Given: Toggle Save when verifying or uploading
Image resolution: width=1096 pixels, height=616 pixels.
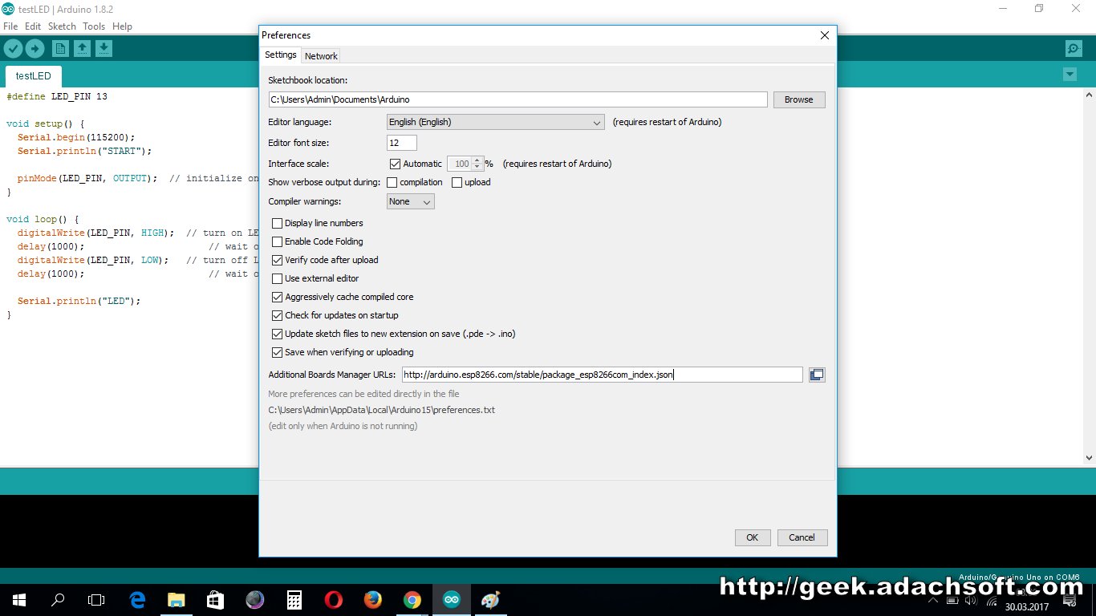Looking at the screenshot, I should pyautogui.click(x=278, y=353).
